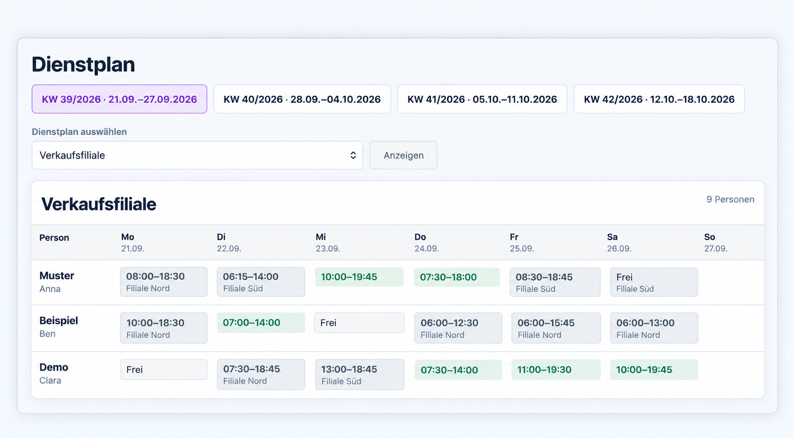Select Ben's Tuesday shift 07:00–14:00
The height and width of the screenshot is (438, 794).
(x=261, y=323)
